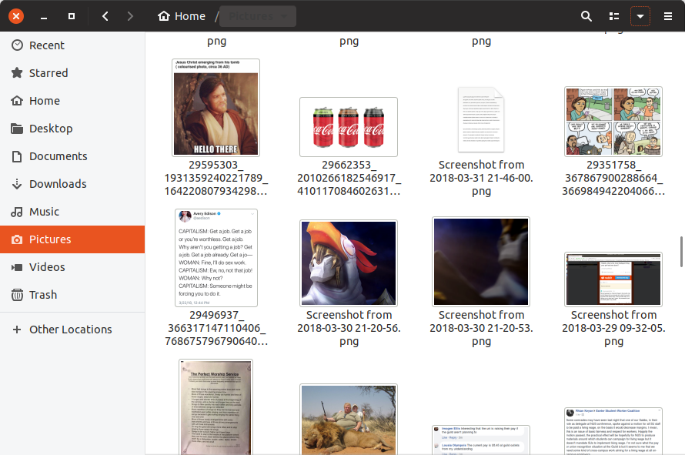Go back with the left arrow button
Image resolution: width=685 pixels, height=455 pixels.
pyautogui.click(x=105, y=16)
